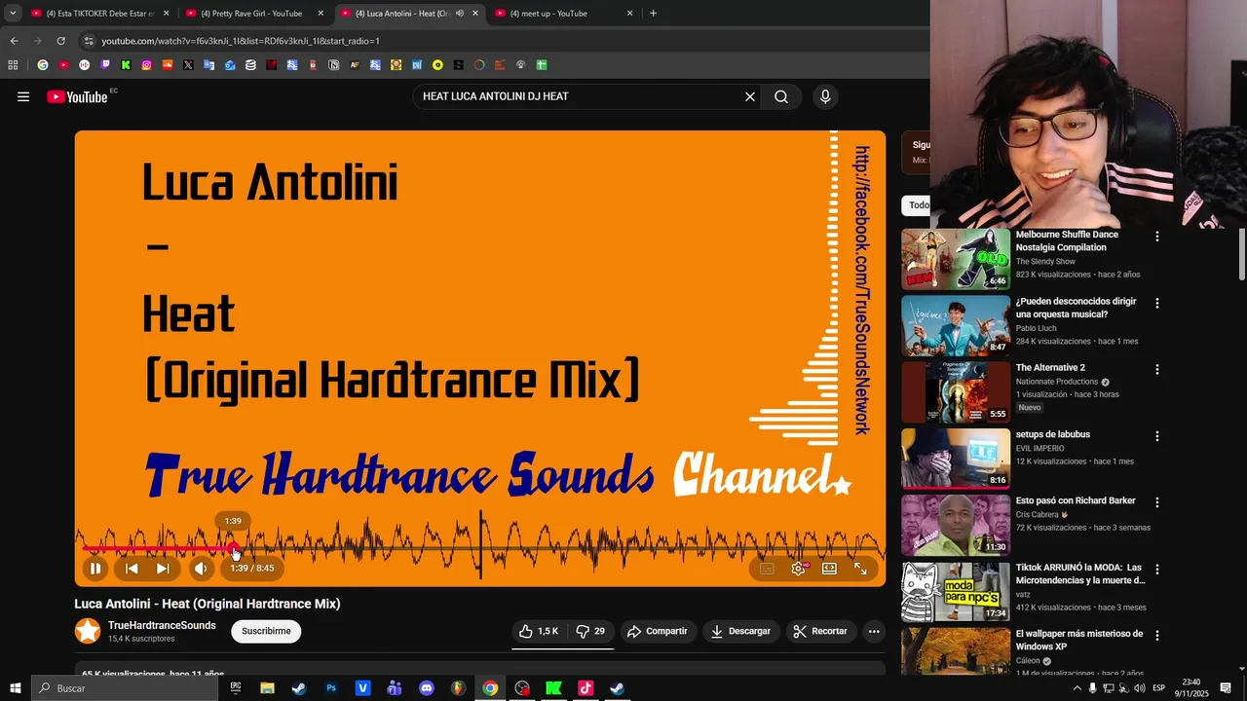This screenshot has height=701, width=1247.
Task: Open FL Studio from the taskbar
Action: click(458, 688)
